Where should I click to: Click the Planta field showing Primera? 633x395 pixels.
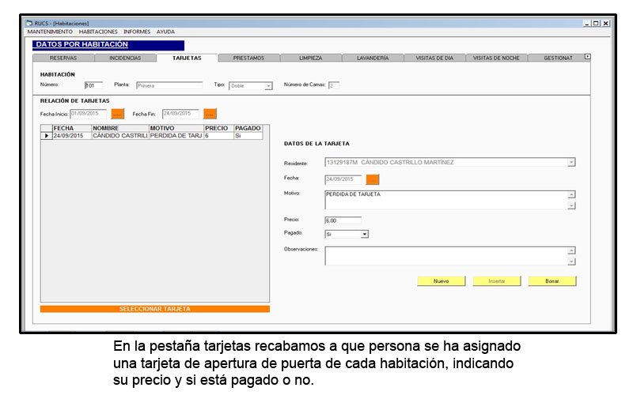[x=169, y=85]
